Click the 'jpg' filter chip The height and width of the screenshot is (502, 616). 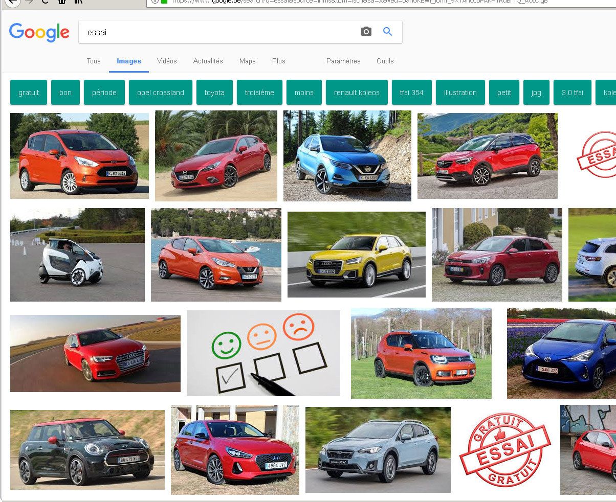click(536, 93)
